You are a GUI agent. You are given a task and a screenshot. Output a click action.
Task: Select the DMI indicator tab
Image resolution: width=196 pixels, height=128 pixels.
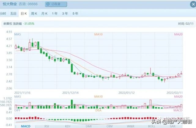(89, 126)
